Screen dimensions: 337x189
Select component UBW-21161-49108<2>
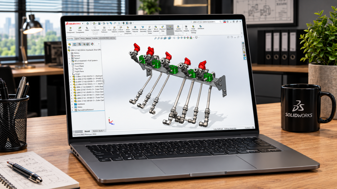89,98
